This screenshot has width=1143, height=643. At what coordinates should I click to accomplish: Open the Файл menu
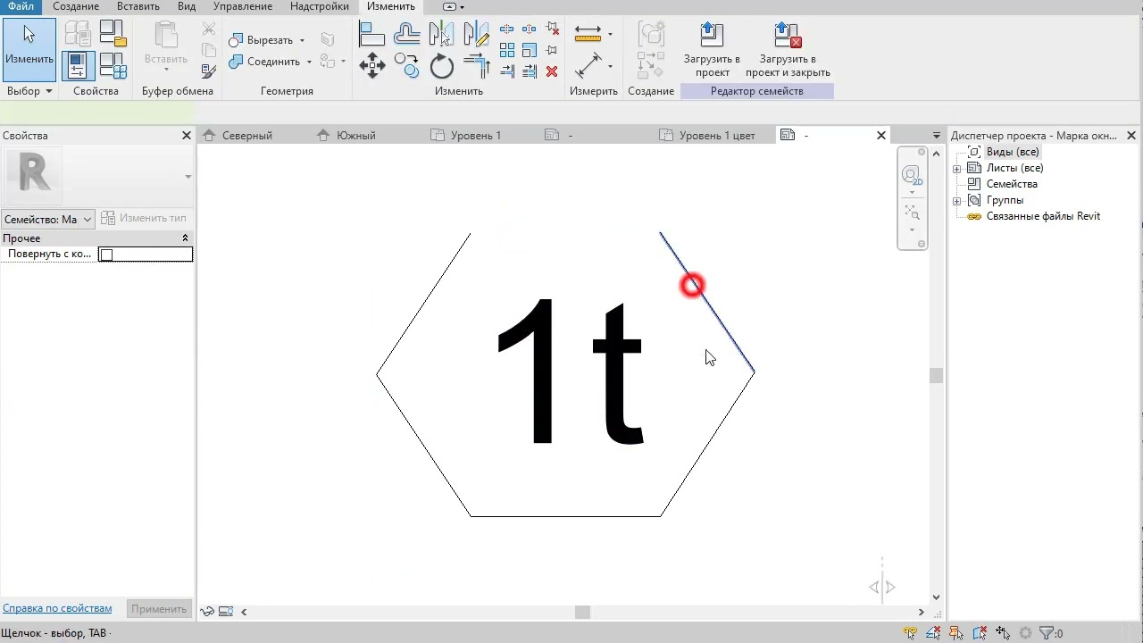tap(21, 6)
